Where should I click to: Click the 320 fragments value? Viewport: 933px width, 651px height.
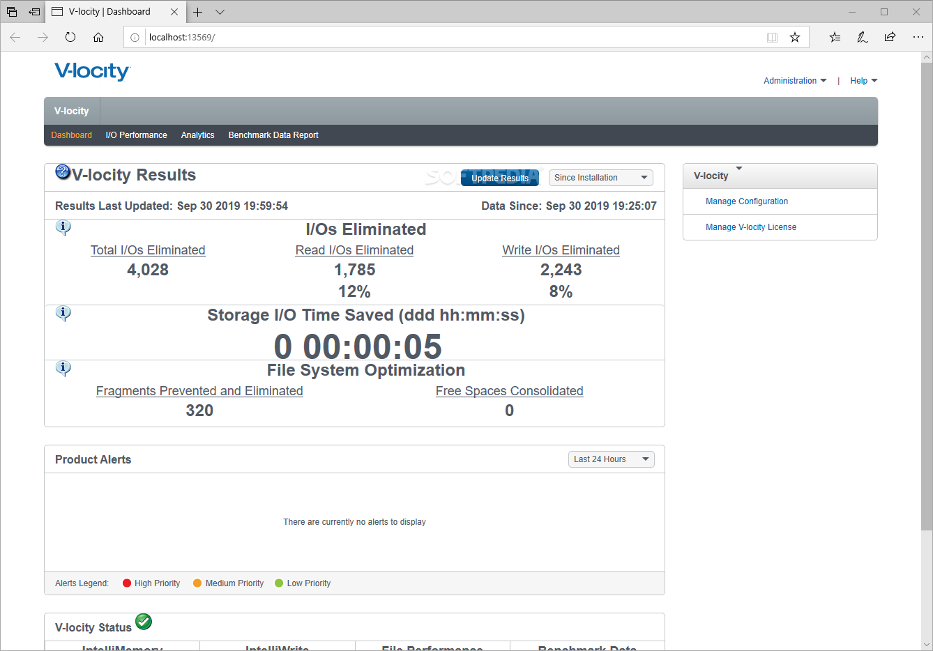click(199, 411)
